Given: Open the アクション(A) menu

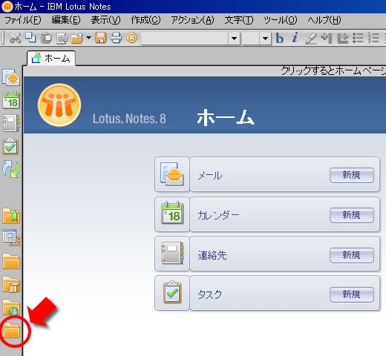Looking at the screenshot, I should click(192, 20).
